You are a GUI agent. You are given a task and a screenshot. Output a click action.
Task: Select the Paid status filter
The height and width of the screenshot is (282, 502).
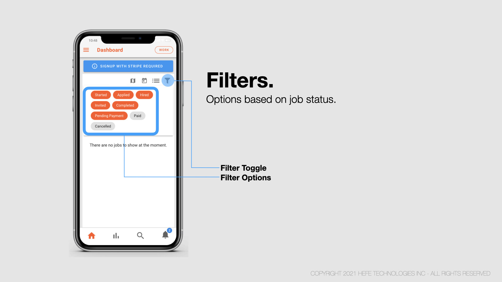click(x=137, y=115)
